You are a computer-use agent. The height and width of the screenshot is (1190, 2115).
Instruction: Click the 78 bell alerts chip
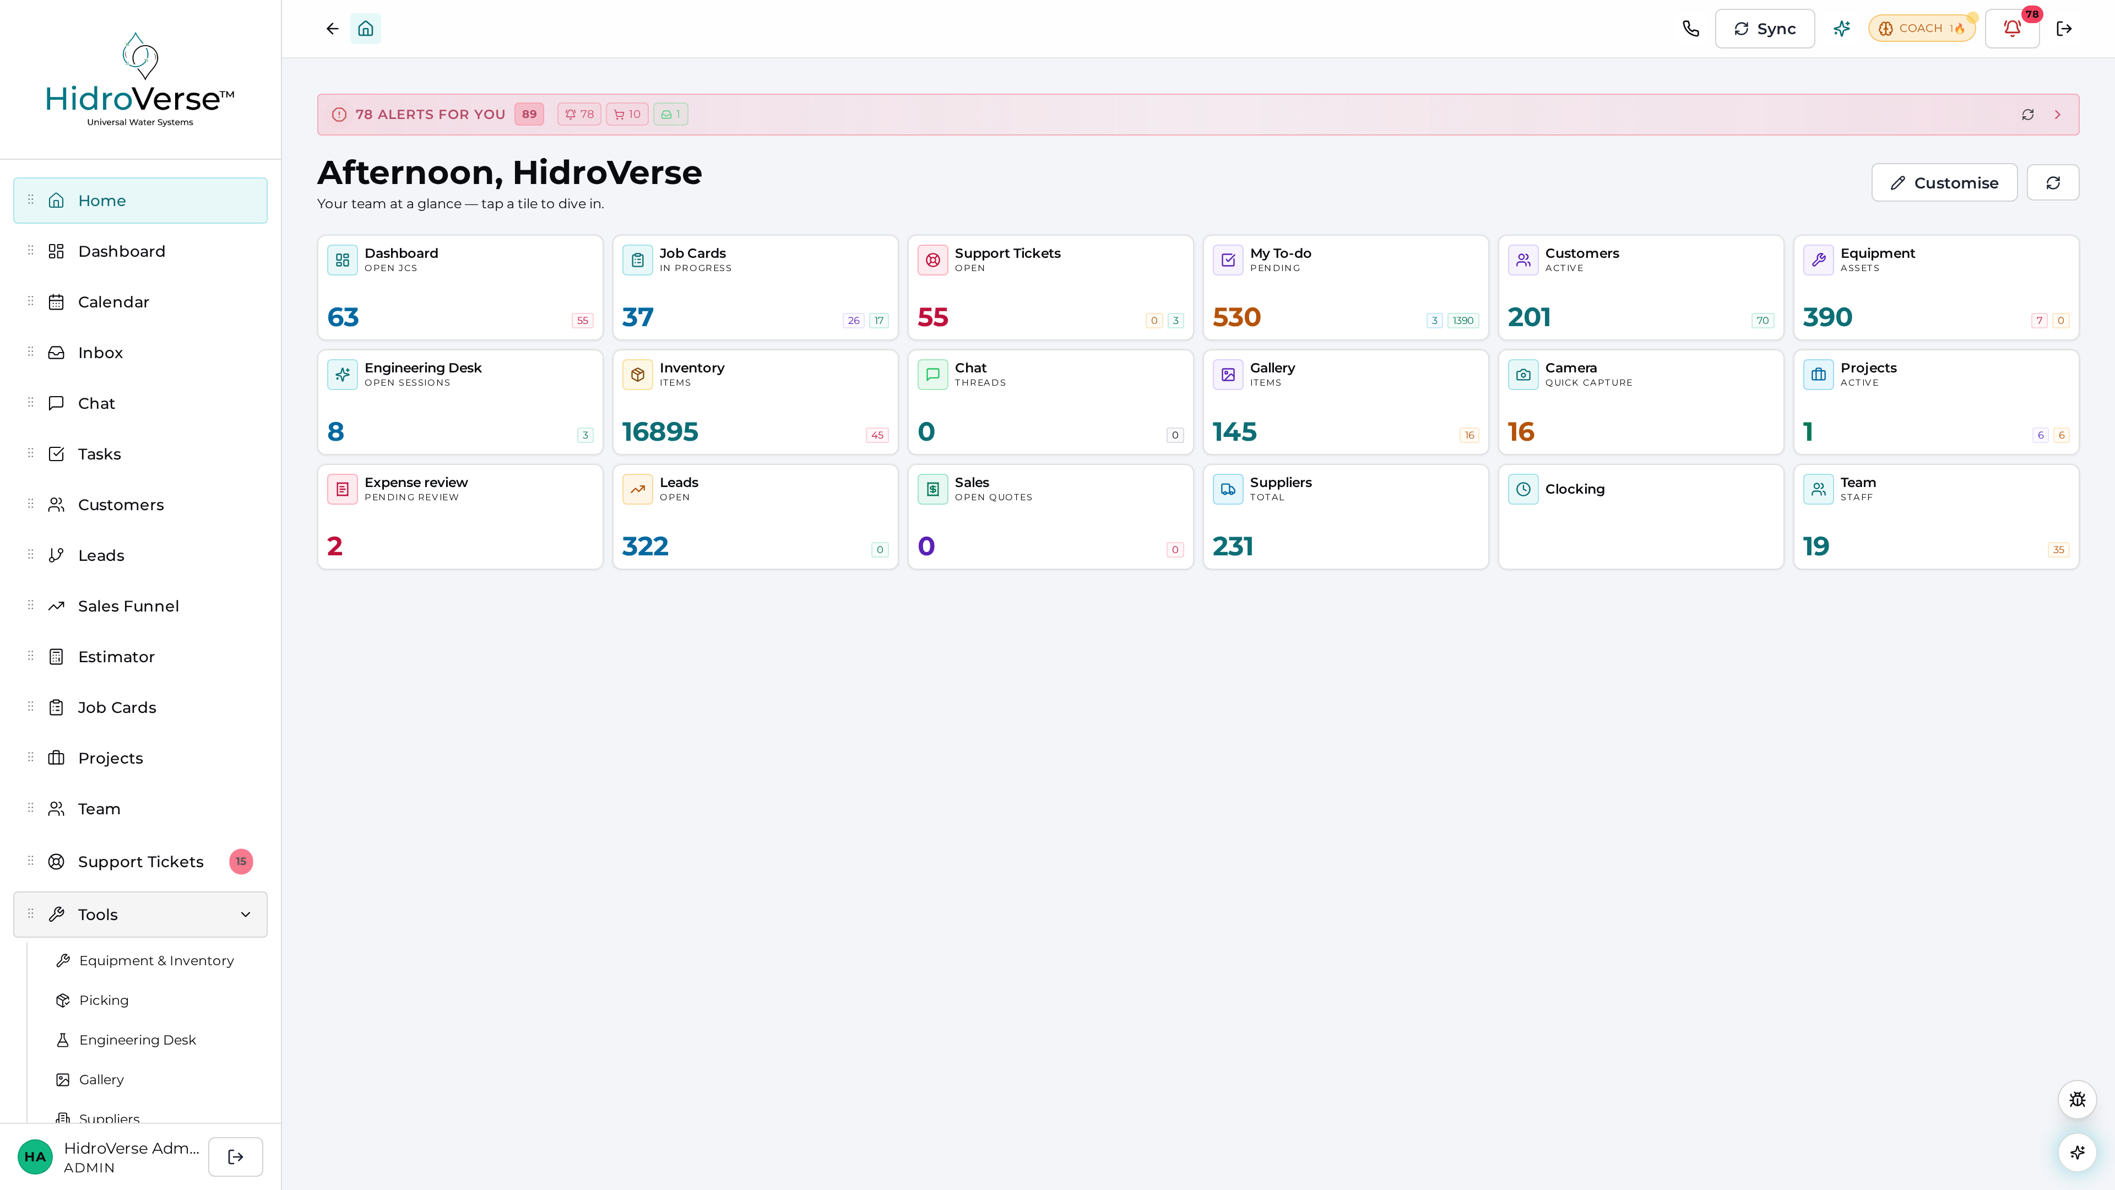tap(579, 114)
